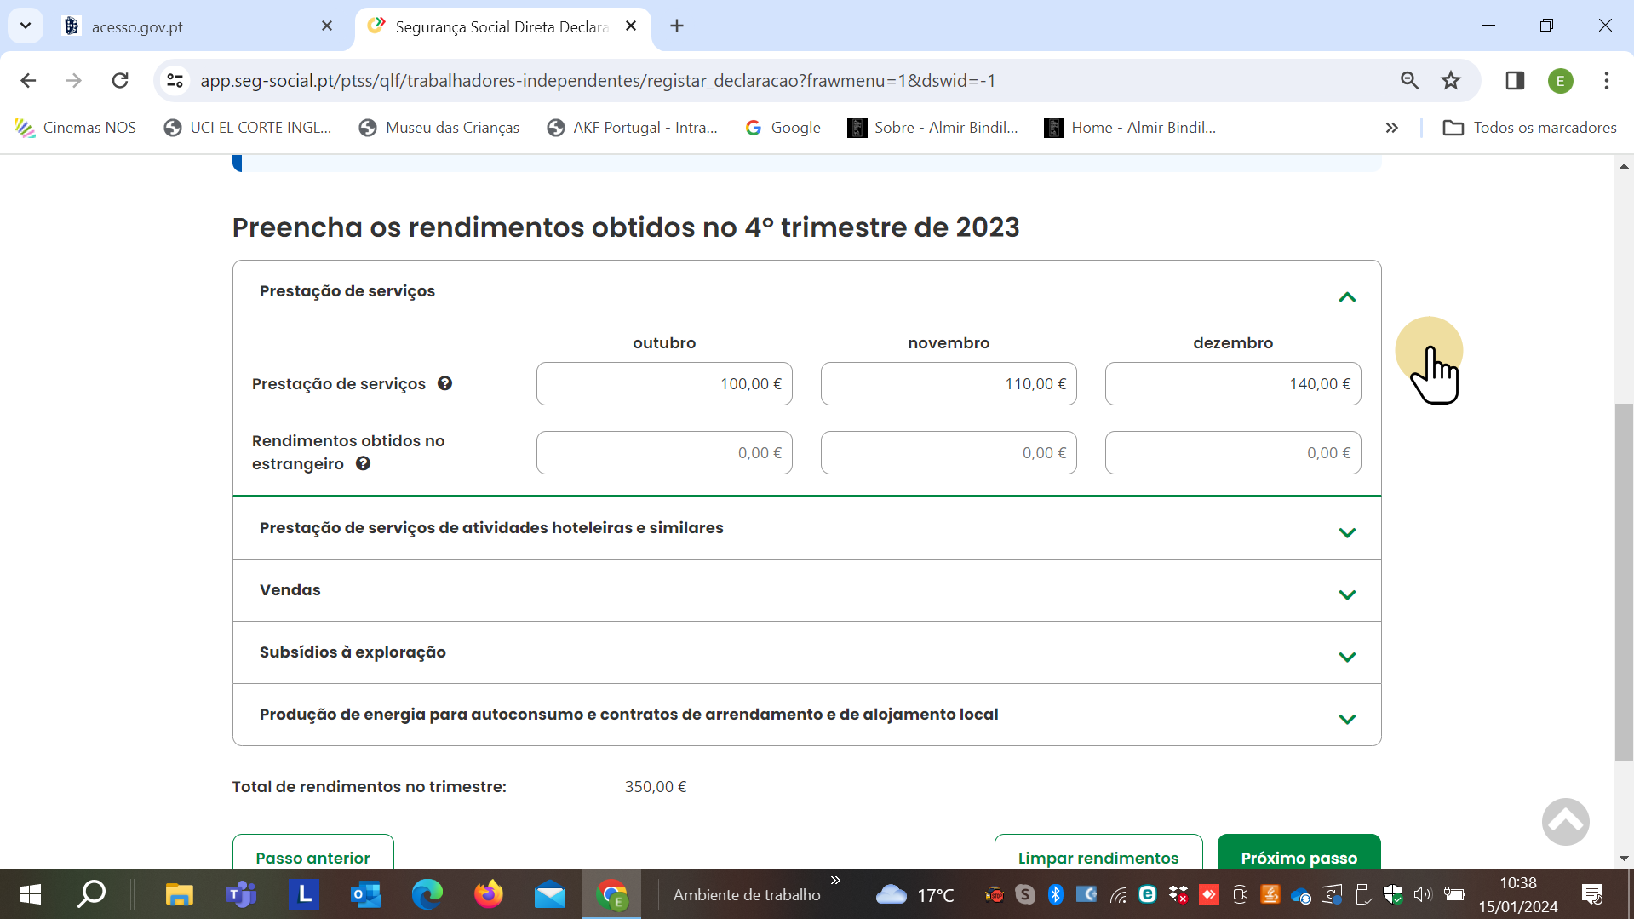Screen dimensions: 1634x919
Task: Click the back navigation arrow
Action: [x=28, y=80]
